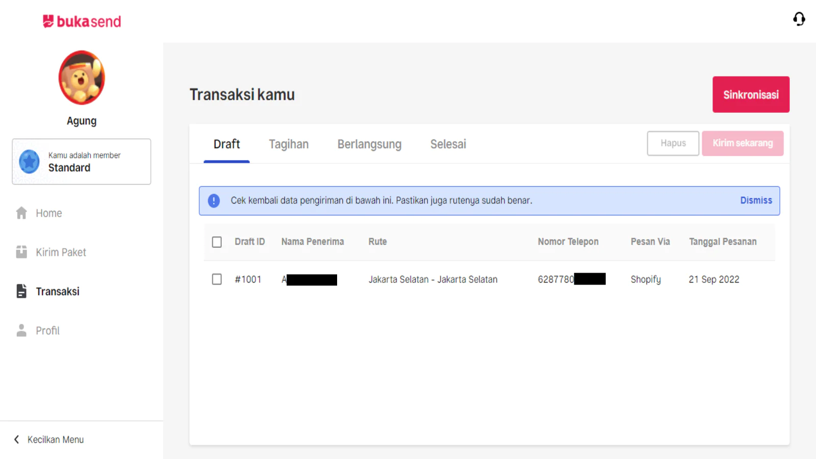
Task: Open the Standard member card
Action: (x=82, y=162)
